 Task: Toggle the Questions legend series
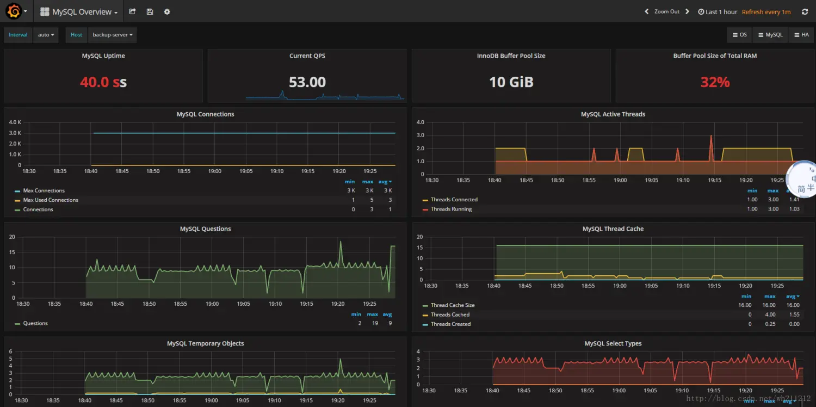click(x=35, y=323)
